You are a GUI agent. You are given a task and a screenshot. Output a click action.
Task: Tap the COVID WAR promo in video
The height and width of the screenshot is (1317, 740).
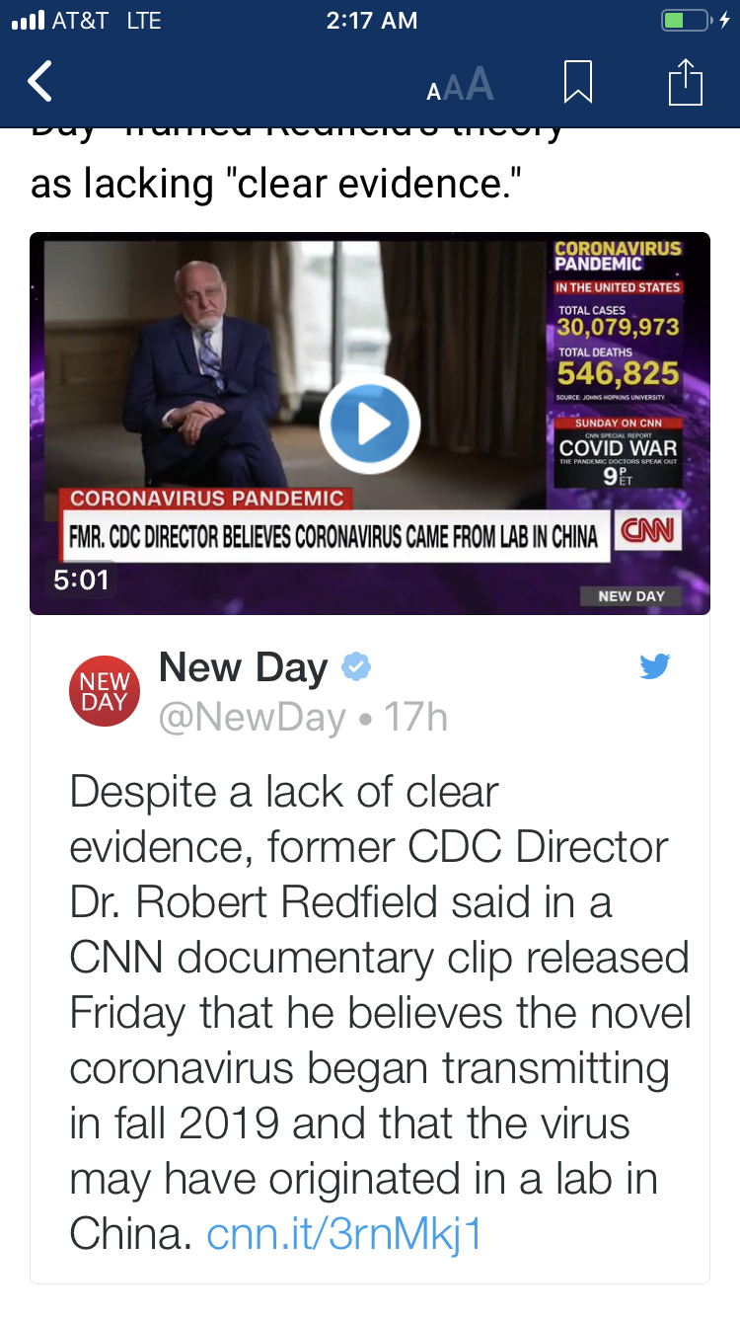coord(619,451)
